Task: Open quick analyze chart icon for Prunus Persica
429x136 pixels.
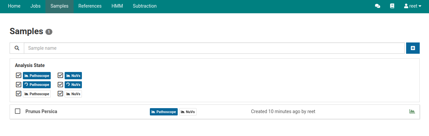Action: click(412, 111)
